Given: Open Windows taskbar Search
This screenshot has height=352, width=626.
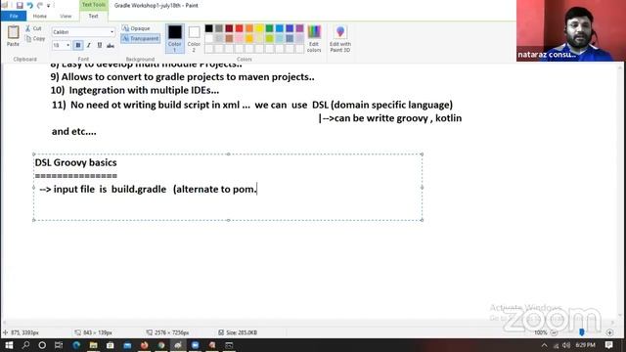Looking at the screenshot, I should tap(25, 345).
